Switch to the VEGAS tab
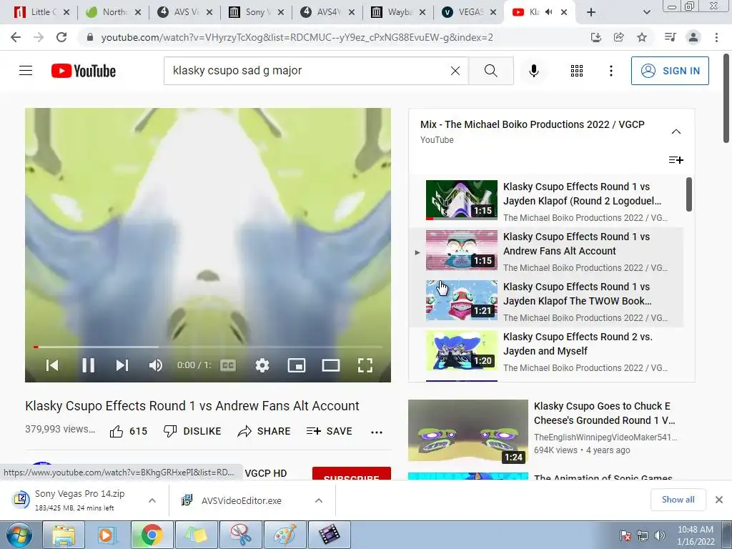 (x=470, y=12)
